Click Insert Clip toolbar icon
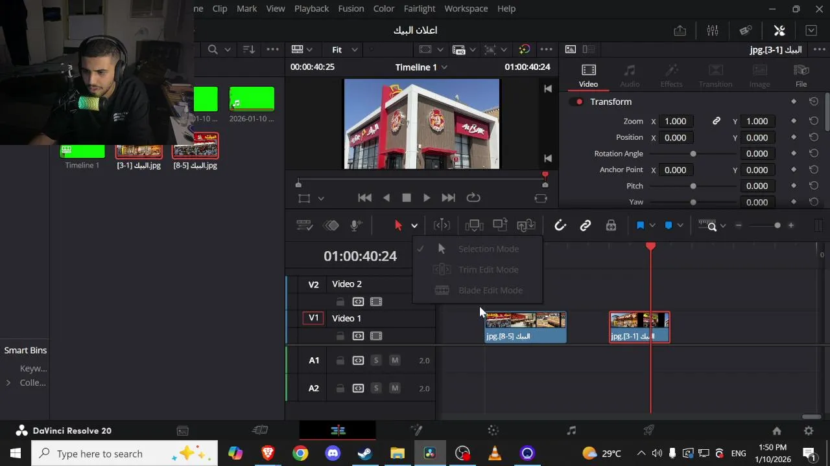Image resolution: width=830 pixels, height=466 pixels. tap(474, 225)
